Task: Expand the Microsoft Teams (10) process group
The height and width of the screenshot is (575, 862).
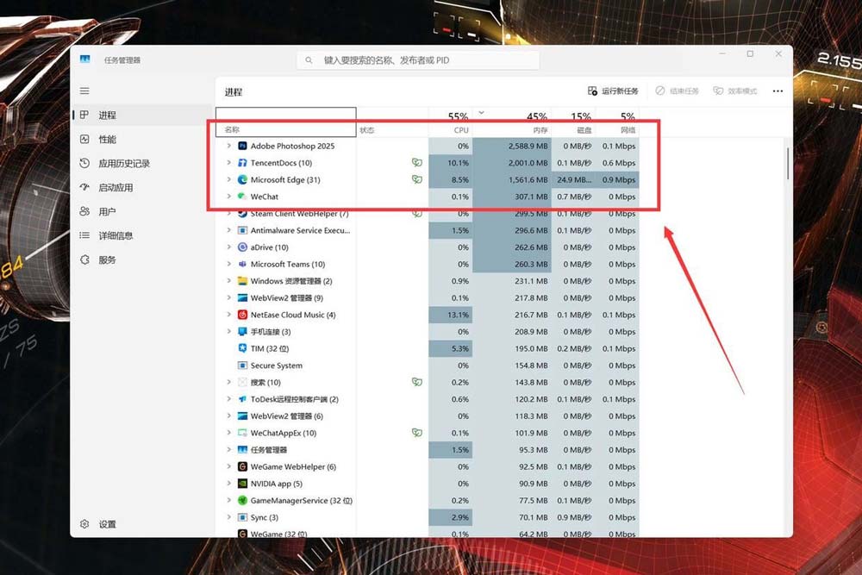Action: pos(228,264)
